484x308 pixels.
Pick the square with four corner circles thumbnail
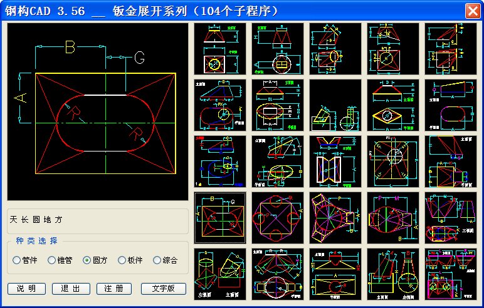coord(277,217)
